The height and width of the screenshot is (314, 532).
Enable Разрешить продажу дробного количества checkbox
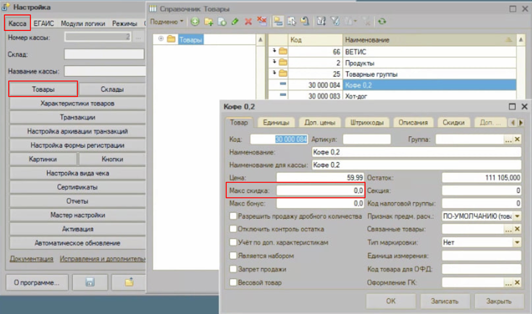[x=233, y=216]
